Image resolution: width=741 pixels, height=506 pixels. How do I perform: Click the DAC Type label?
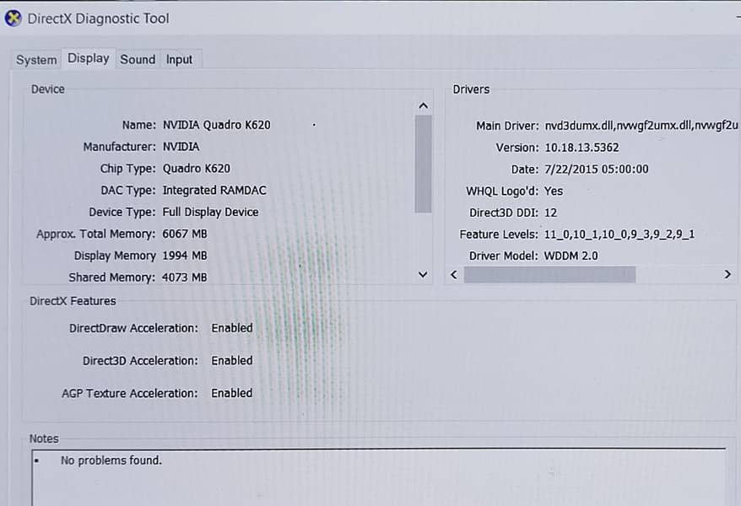127,191
